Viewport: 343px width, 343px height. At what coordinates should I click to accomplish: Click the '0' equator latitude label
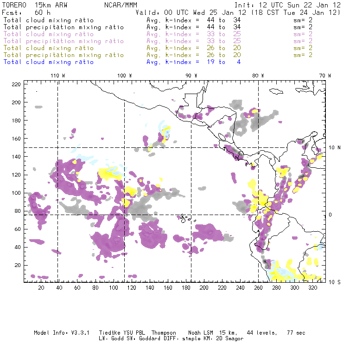point(330,215)
